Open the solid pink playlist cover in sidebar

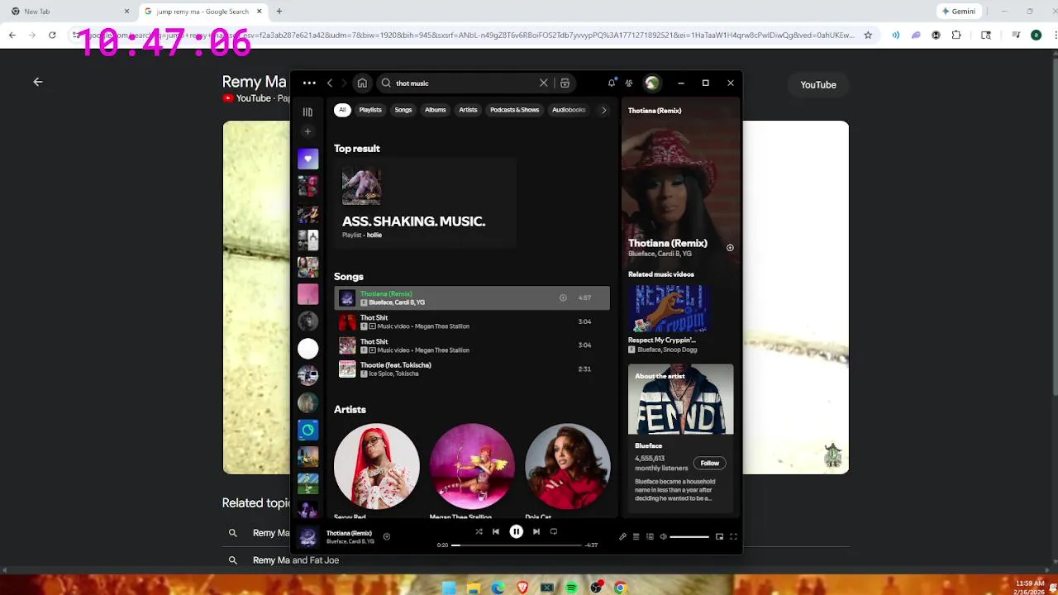pyautogui.click(x=307, y=294)
